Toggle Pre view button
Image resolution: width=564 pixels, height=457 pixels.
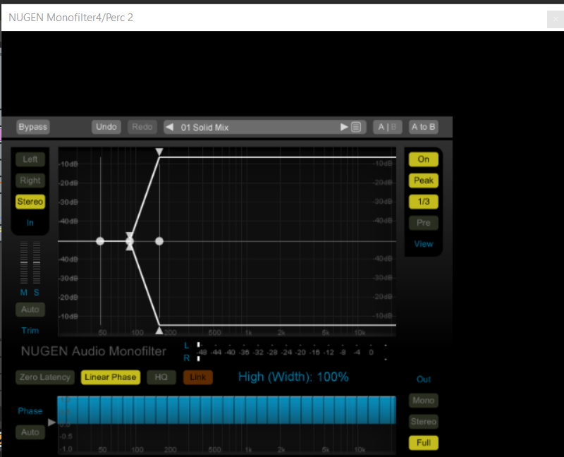point(424,223)
